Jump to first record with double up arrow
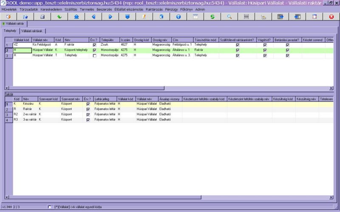Image resolution: width=340 pixels, height=212 pixels. point(76,17)
